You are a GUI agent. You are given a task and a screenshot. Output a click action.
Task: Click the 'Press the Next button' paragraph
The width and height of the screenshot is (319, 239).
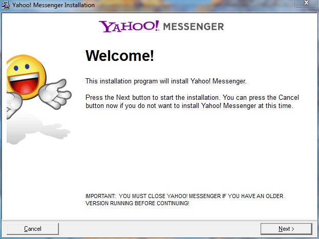point(192,101)
